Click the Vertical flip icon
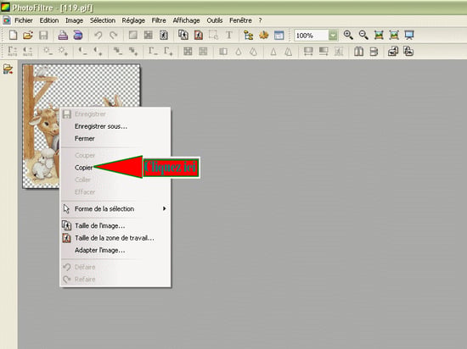Viewport: 467px width, 349px height. click(374, 52)
